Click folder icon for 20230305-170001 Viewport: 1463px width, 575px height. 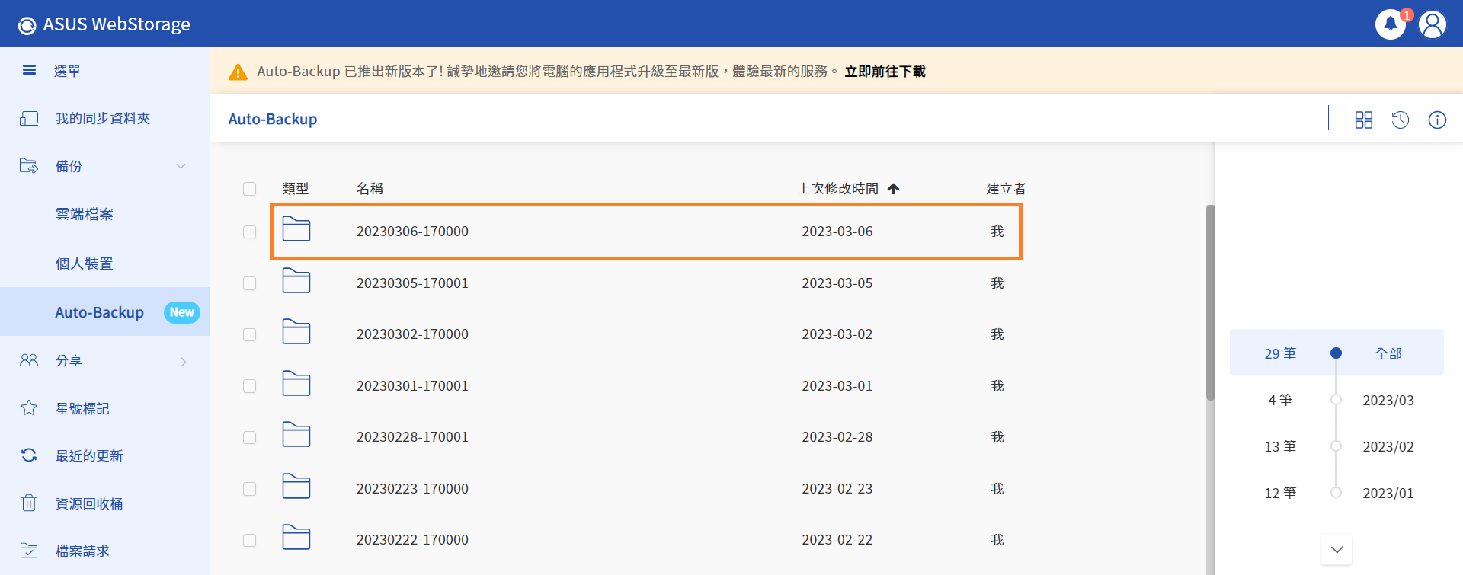pos(296,281)
